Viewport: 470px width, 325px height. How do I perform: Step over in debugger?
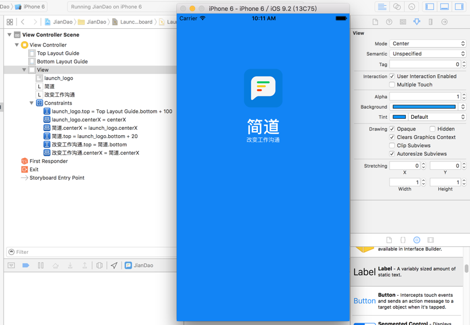(55, 265)
